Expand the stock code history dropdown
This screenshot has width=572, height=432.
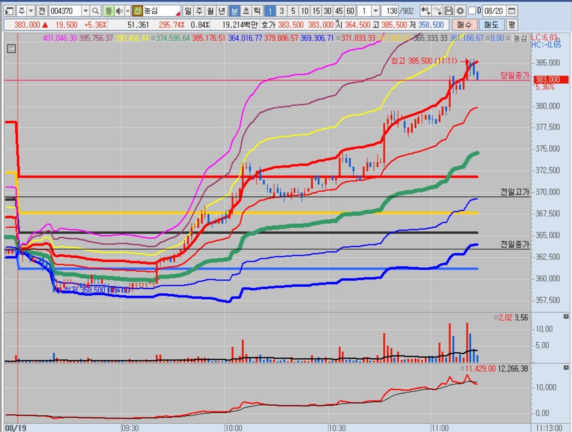[85, 11]
